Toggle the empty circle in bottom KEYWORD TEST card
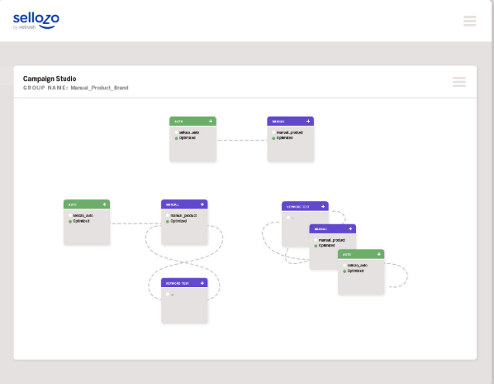 coord(168,294)
